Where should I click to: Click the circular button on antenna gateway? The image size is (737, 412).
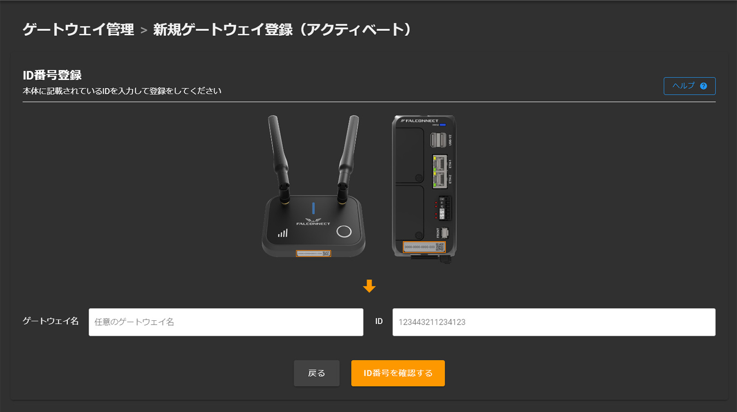(344, 232)
